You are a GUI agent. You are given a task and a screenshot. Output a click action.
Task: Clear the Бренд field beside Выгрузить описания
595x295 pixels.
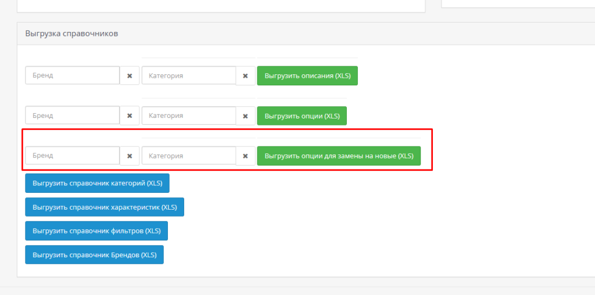coord(130,75)
